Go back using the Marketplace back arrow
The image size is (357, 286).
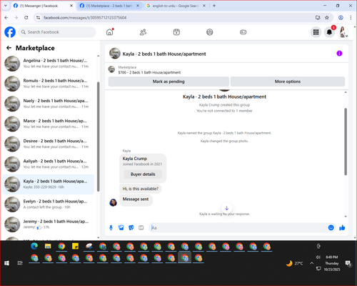[x=9, y=48]
